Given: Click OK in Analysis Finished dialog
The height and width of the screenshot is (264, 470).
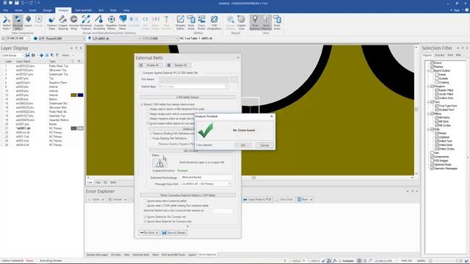Looking at the screenshot, I should [x=243, y=145].
